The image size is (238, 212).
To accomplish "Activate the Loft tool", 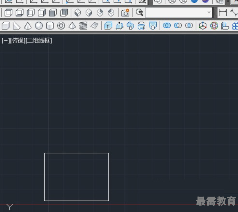I will [x=153, y=26].
